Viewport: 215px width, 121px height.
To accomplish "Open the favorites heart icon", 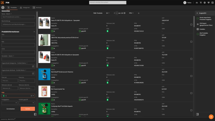I will coord(209,3).
